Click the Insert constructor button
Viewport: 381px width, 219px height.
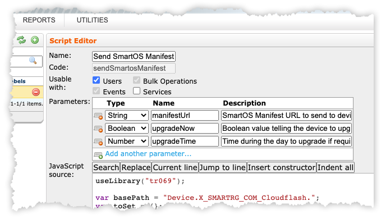tap(282, 167)
